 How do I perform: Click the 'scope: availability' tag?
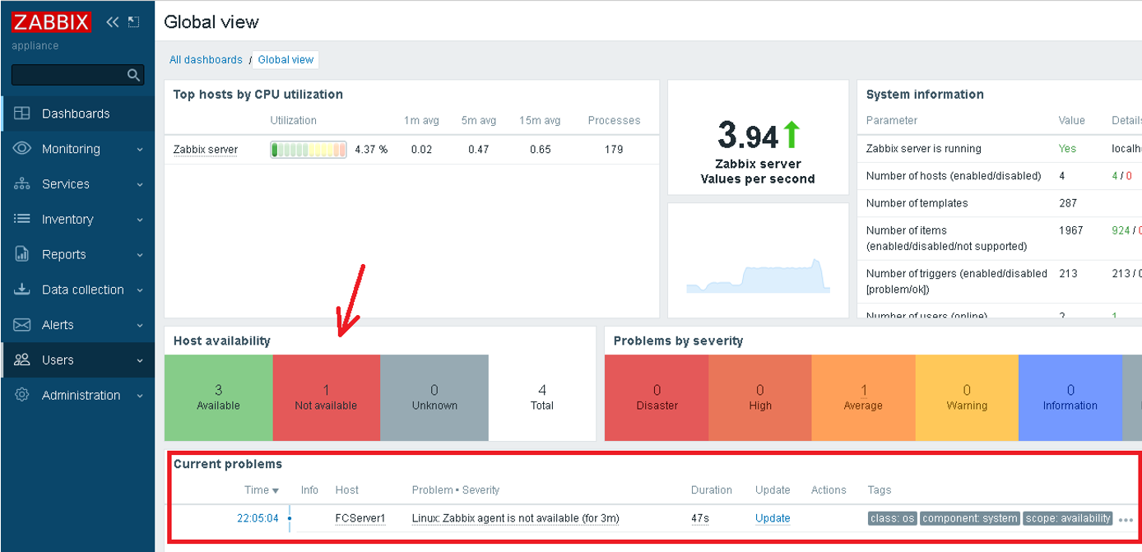tap(1068, 518)
